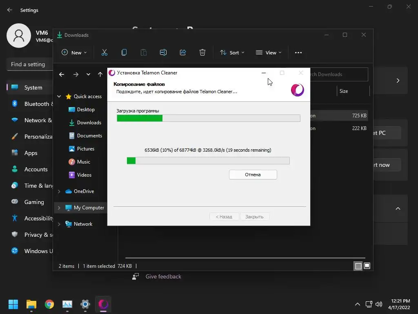The height and width of the screenshot is (314, 418).
Task: Switch to large thumbnails view in status bar
Action: point(367,266)
